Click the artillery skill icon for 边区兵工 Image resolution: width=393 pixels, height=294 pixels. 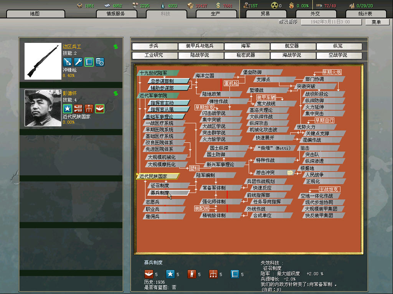click(x=68, y=62)
